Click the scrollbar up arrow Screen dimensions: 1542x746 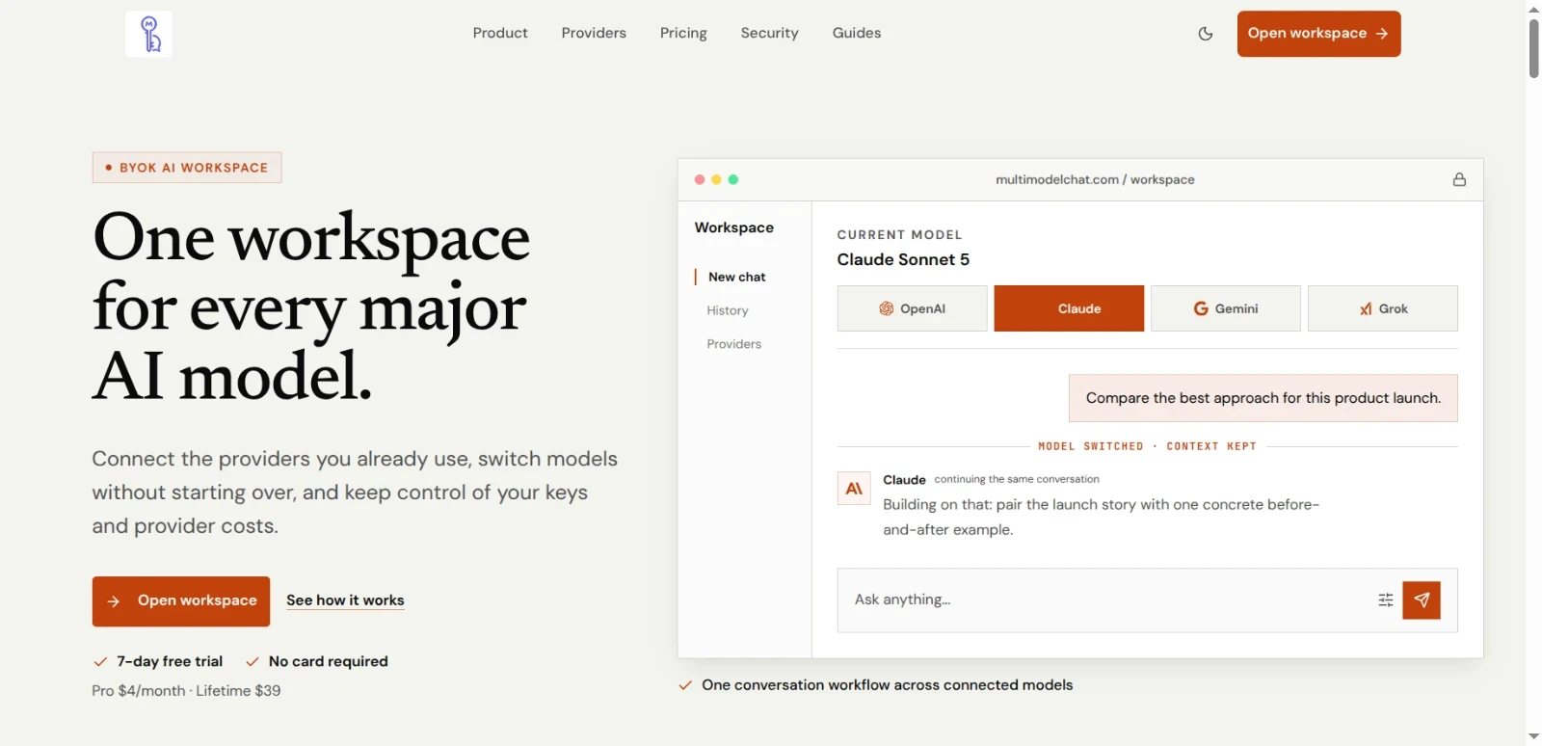click(x=1533, y=8)
